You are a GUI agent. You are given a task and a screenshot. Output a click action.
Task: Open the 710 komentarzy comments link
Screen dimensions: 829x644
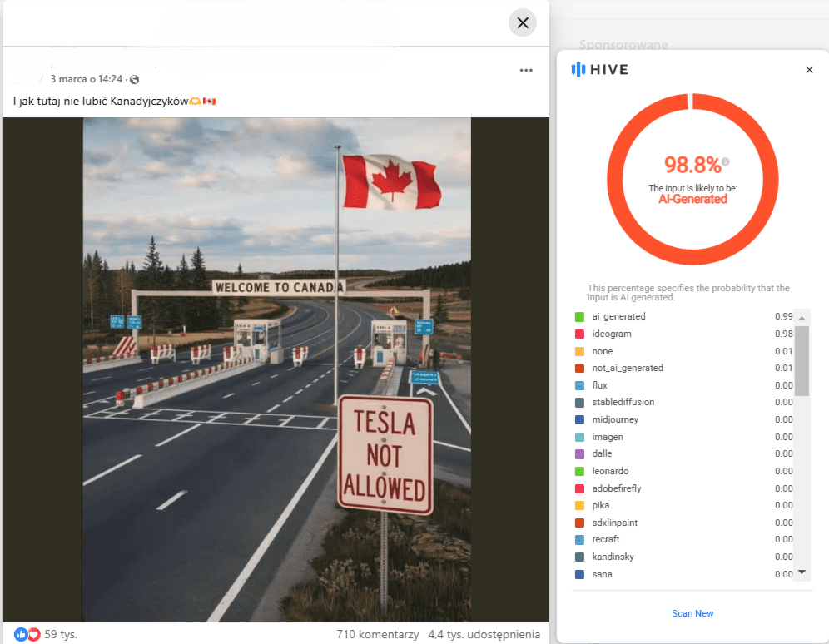tap(378, 634)
